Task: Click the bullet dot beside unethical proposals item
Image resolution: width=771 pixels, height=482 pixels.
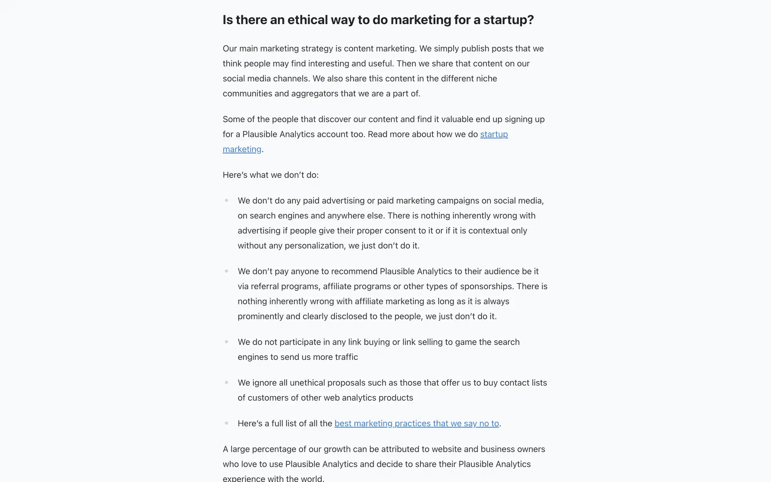Action: click(x=226, y=382)
